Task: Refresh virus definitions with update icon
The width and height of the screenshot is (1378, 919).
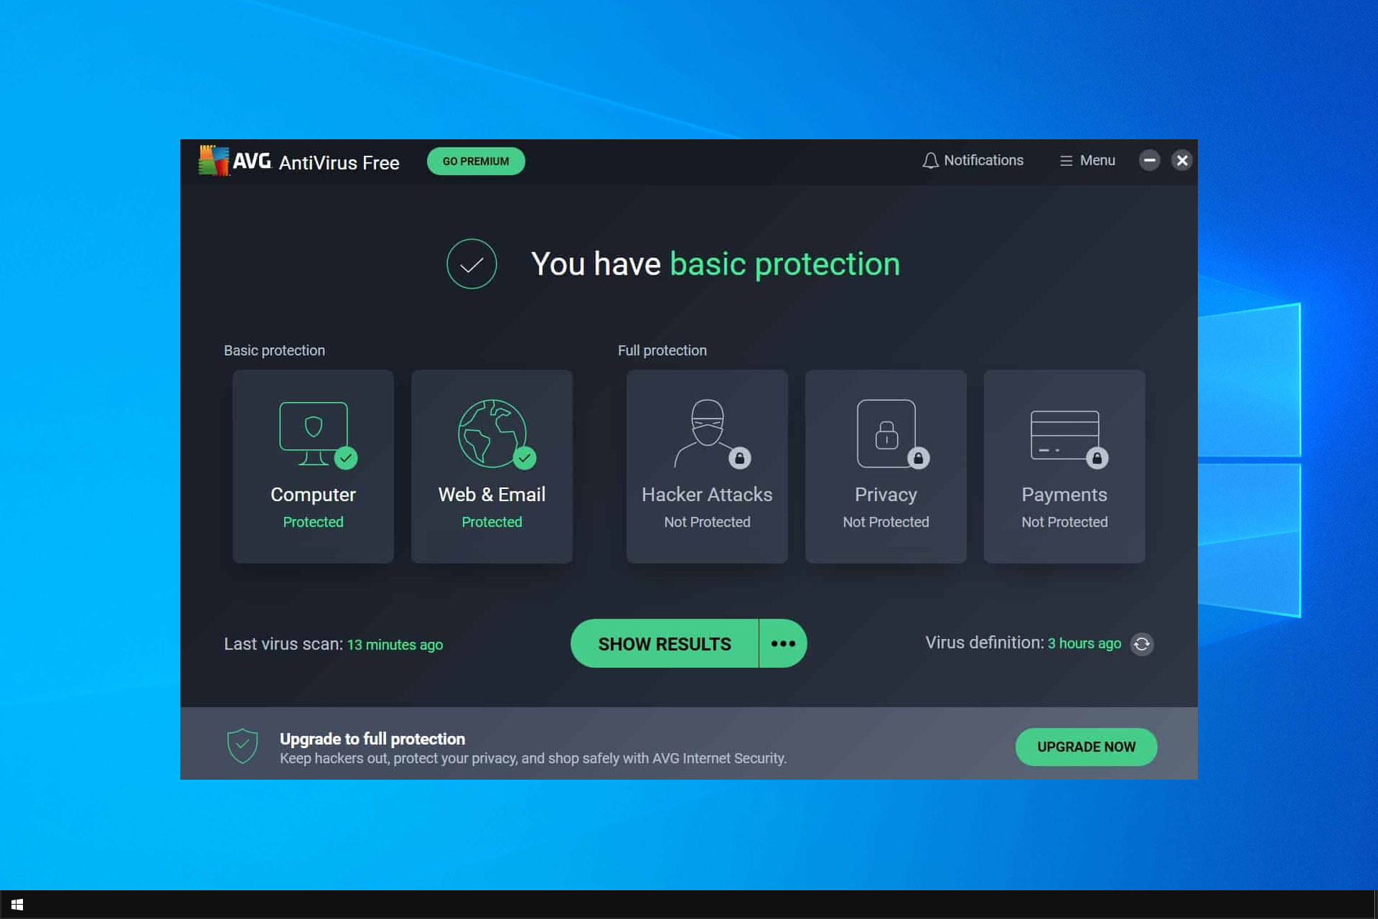Action: click(1142, 644)
